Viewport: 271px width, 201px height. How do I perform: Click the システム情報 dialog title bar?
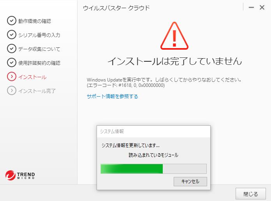click(x=153, y=132)
